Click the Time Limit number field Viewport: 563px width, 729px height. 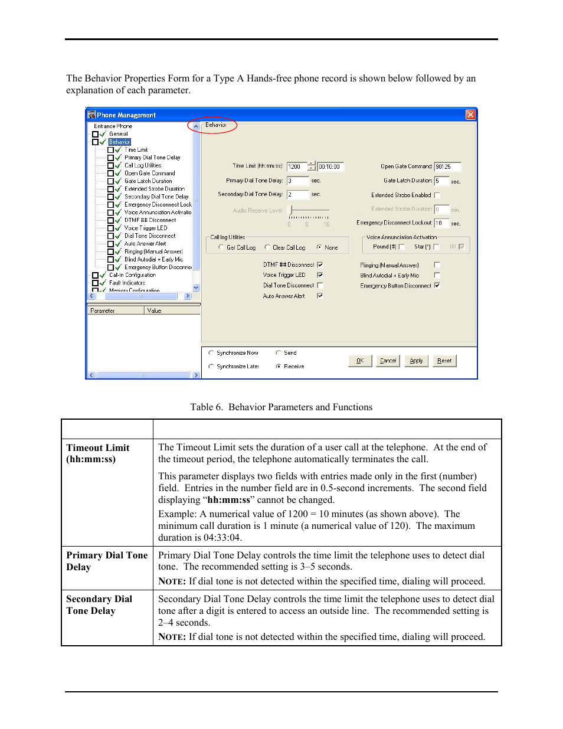297,166
